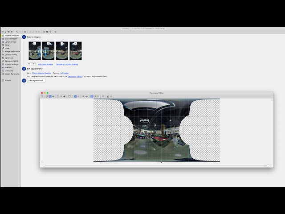Click the circular fisheye lens link
Screen dimensions: 285x214
click(x=41, y=73)
